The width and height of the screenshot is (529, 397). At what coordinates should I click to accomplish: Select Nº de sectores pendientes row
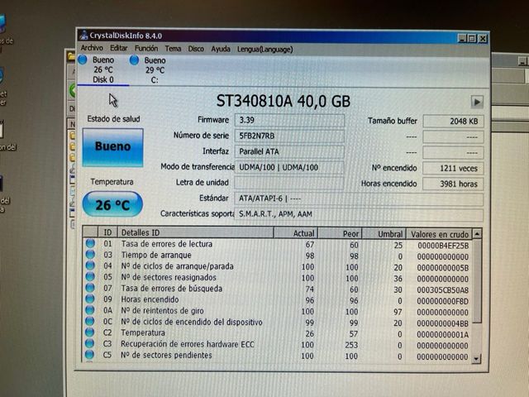(278, 356)
